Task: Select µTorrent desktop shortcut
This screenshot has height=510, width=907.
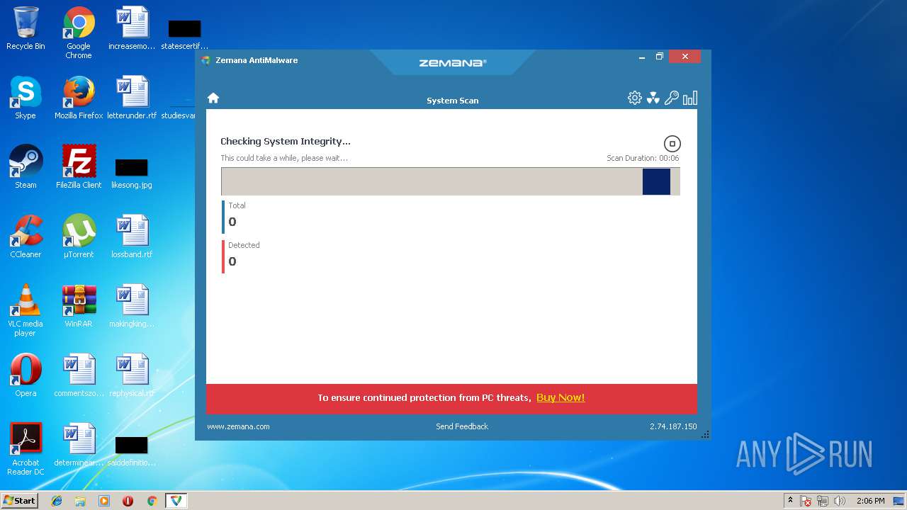Action: click(79, 237)
